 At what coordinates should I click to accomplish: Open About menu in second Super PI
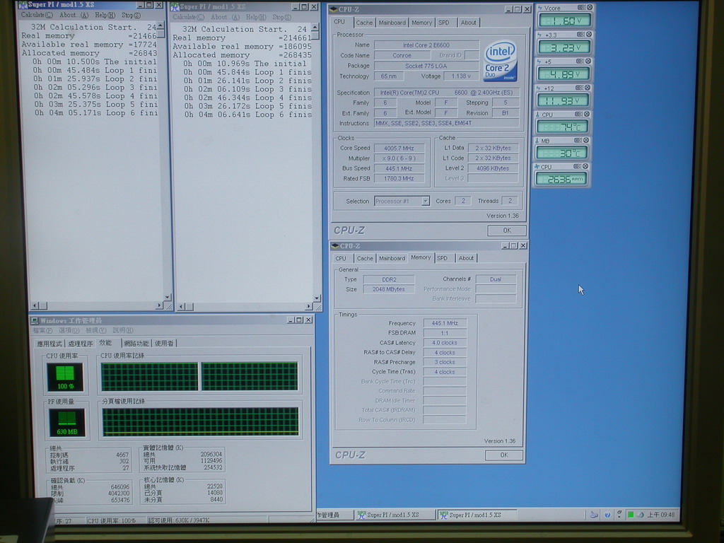(225, 17)
